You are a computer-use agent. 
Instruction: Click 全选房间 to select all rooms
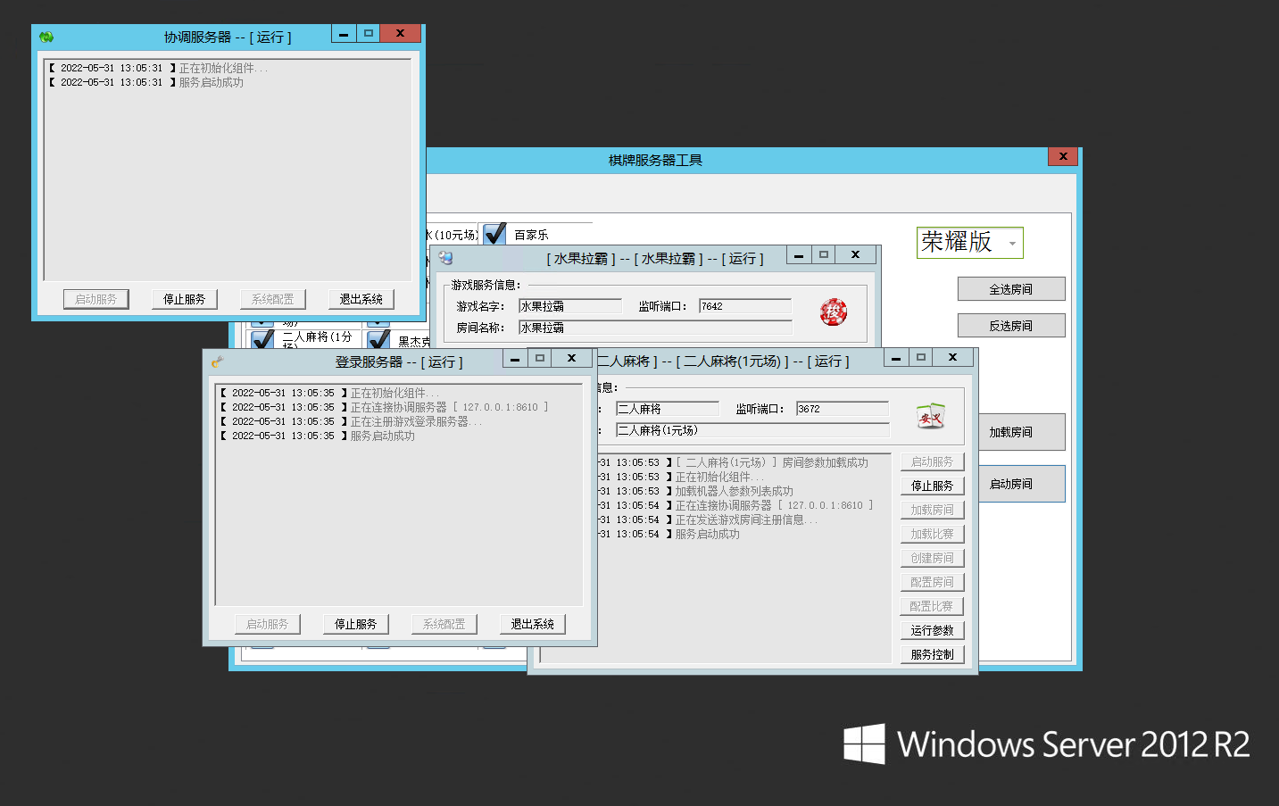coord(1010,289)
